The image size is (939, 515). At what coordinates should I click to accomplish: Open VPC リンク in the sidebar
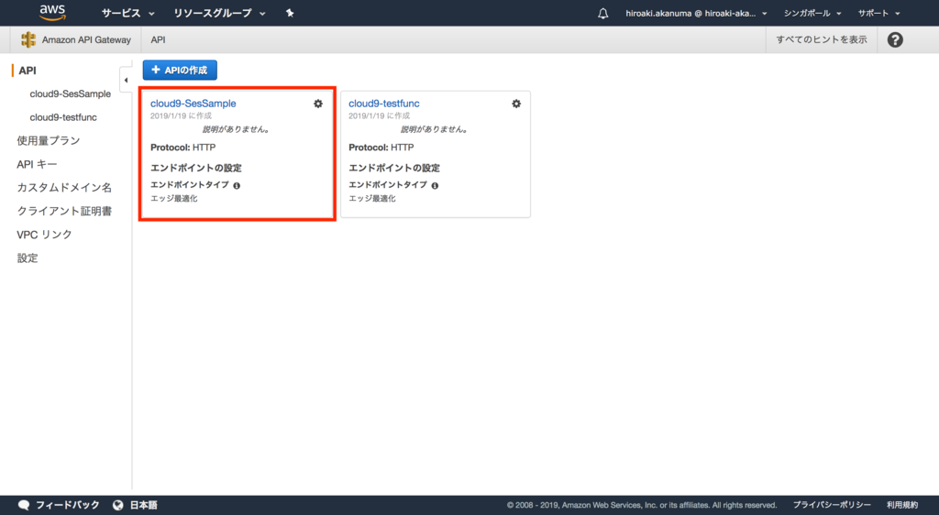(44, 235)
